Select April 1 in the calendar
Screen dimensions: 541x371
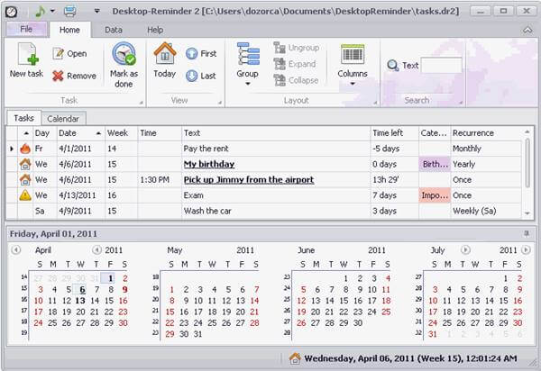coord(110,278)
